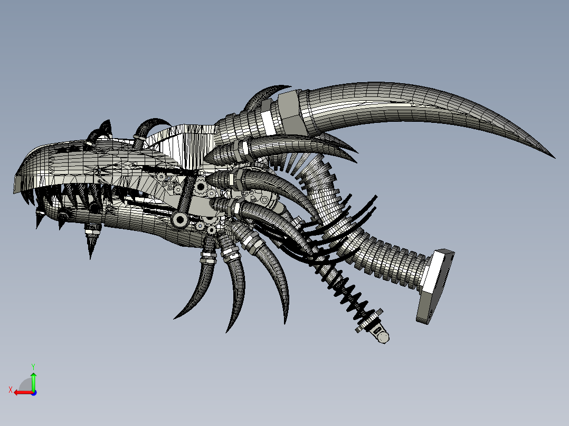Click the red X axis arrow of the triad

tap(23, 393)
